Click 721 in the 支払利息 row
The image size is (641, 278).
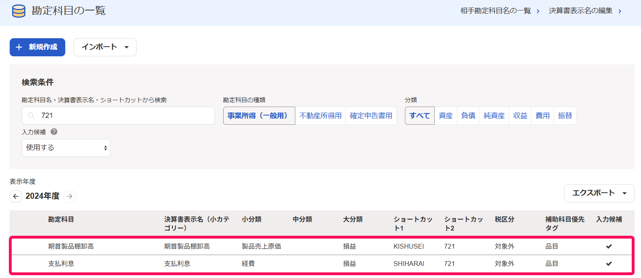pos(450,264)
